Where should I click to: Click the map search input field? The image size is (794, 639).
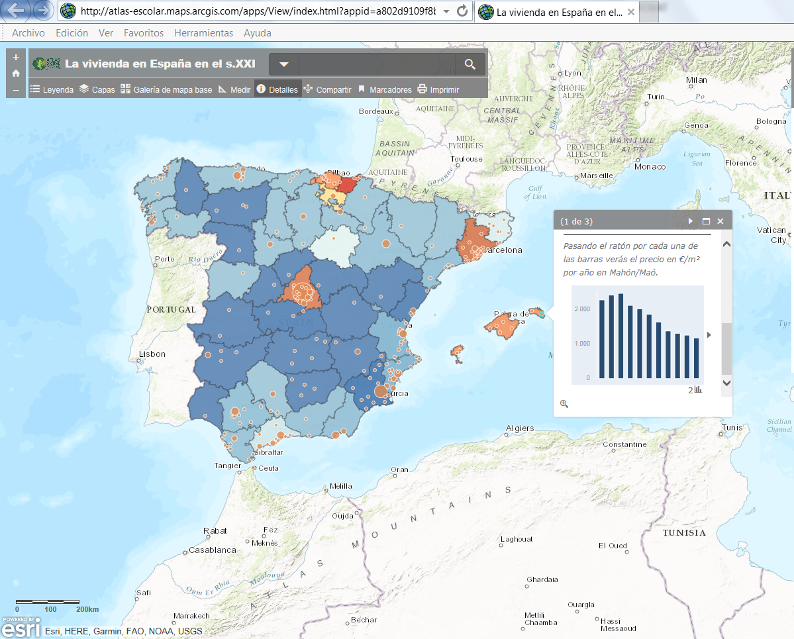pos(377,64)
